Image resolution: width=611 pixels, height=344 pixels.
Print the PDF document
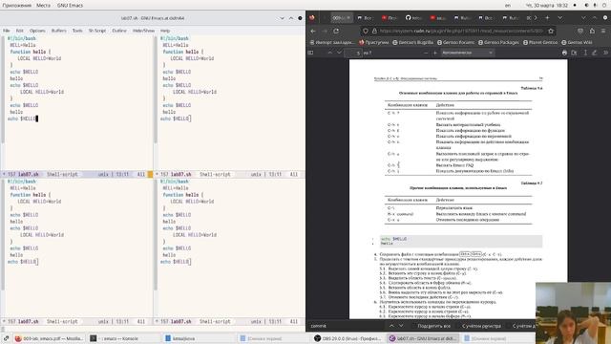(564, 53)
